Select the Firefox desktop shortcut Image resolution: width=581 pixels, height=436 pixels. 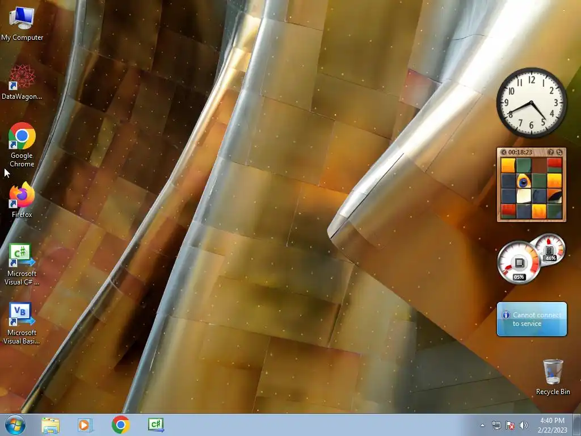[22, 200]
